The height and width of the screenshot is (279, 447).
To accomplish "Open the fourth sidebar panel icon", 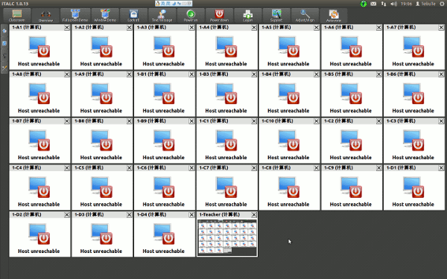I will click(x=4, y=68).
